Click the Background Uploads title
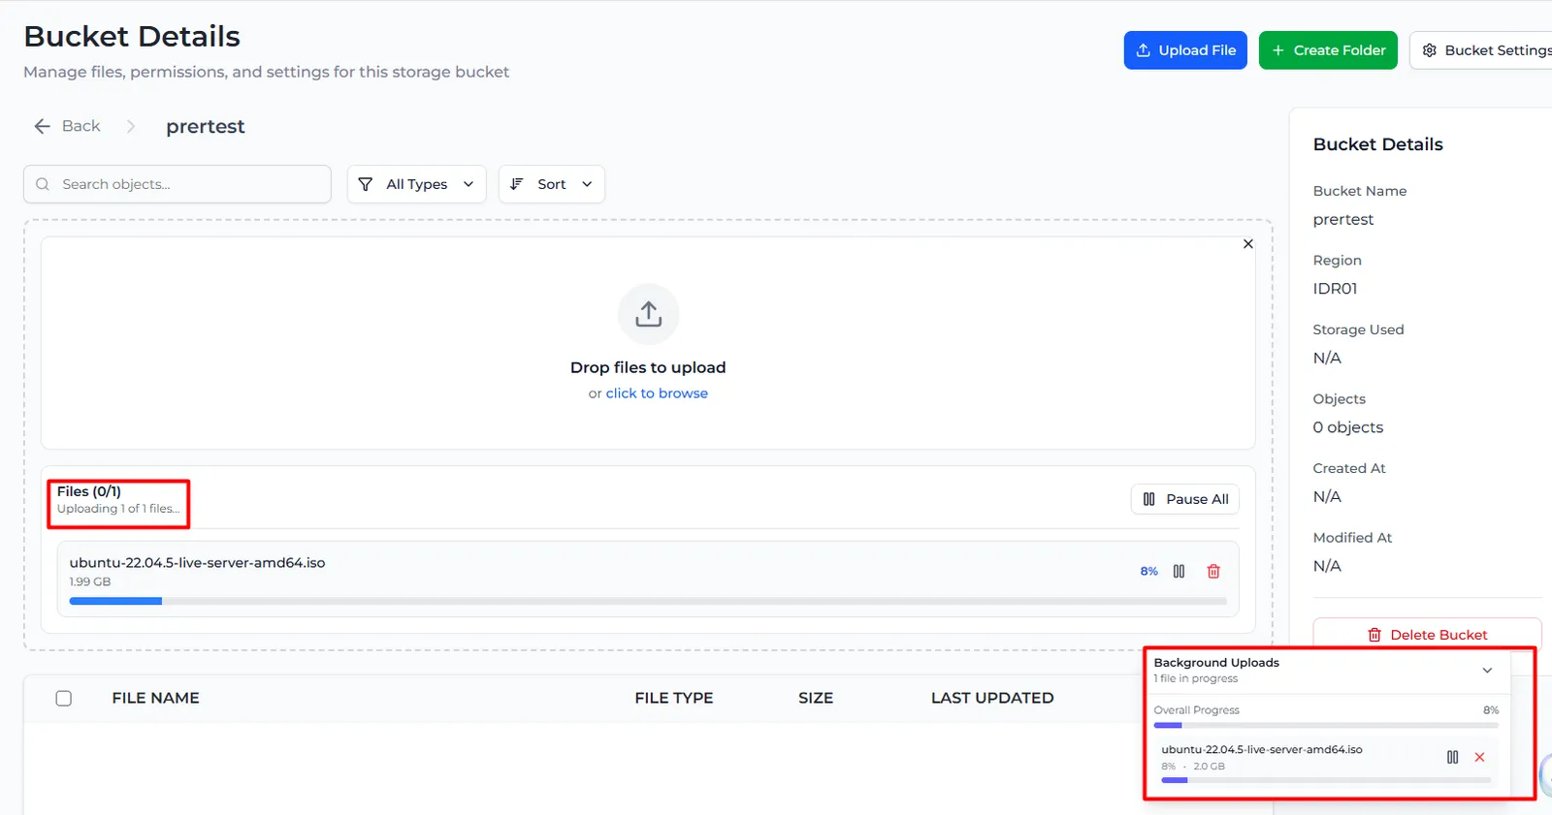Screen dimensions: 1552x815 [1216, 663]
